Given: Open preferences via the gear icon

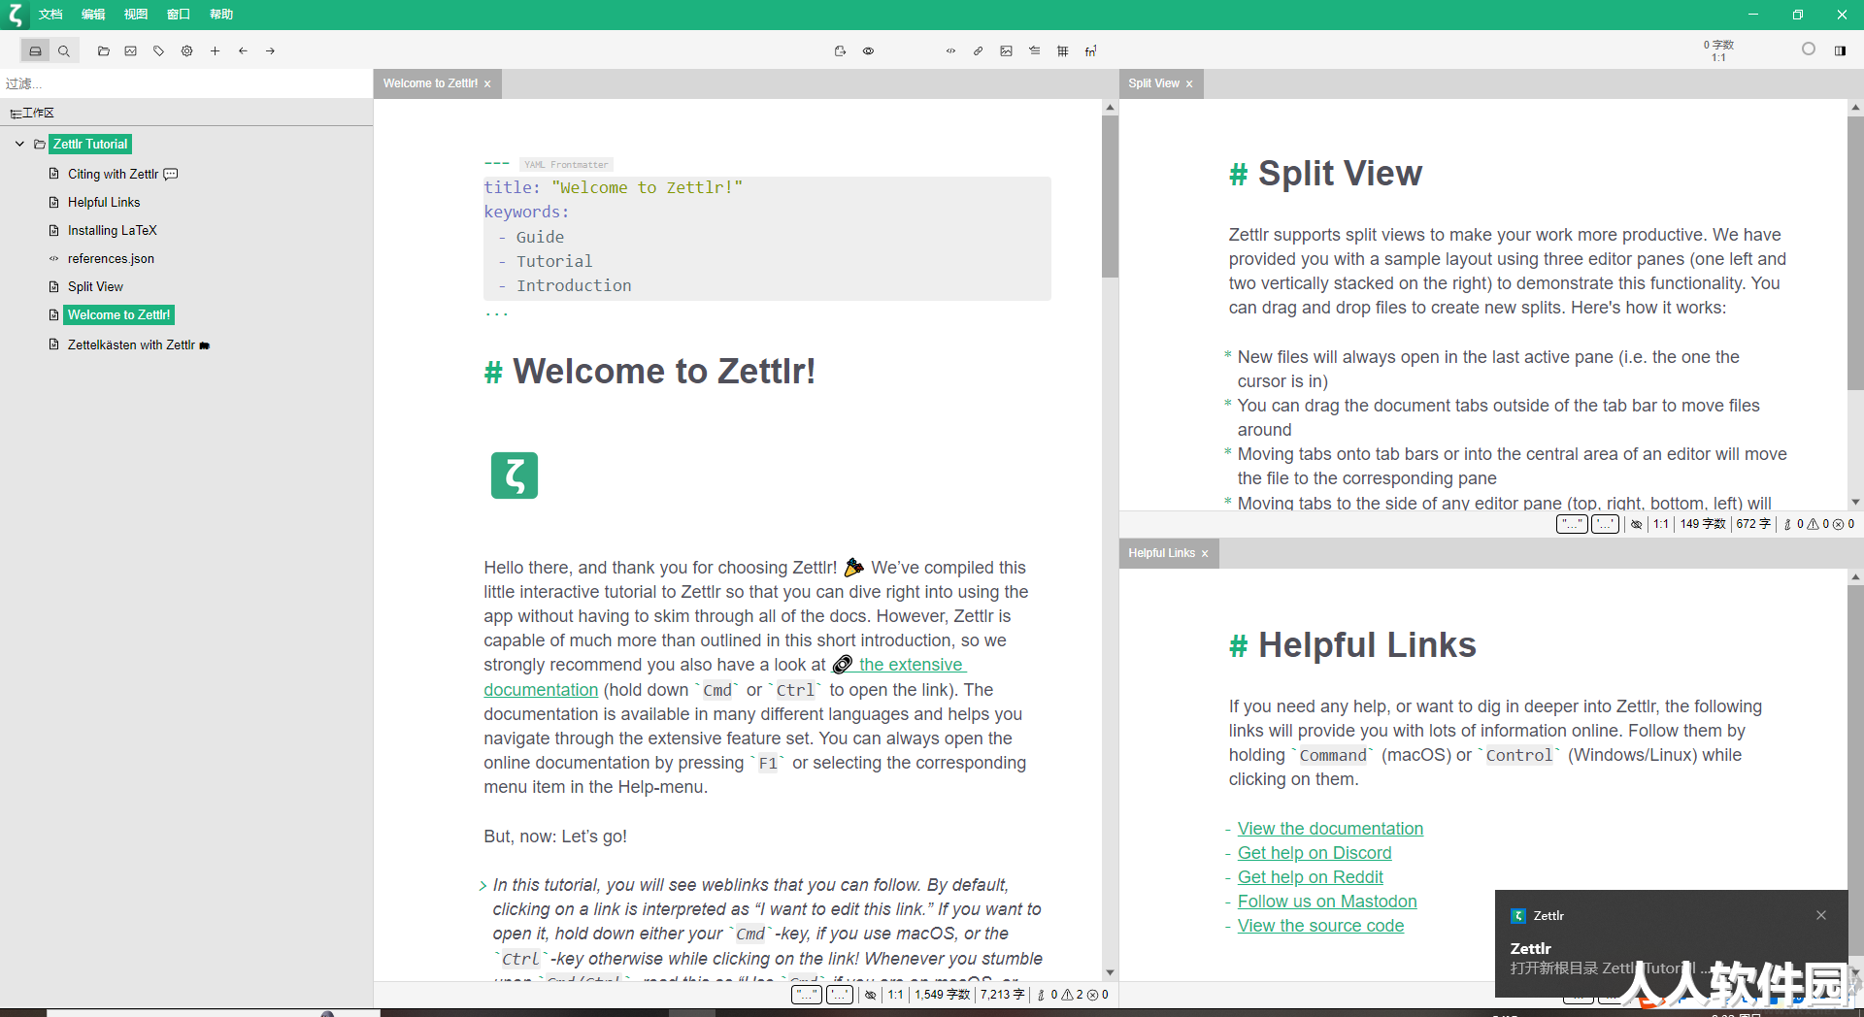Looking at the screenshot, I should pyautogui.click(x=187, y=51).
